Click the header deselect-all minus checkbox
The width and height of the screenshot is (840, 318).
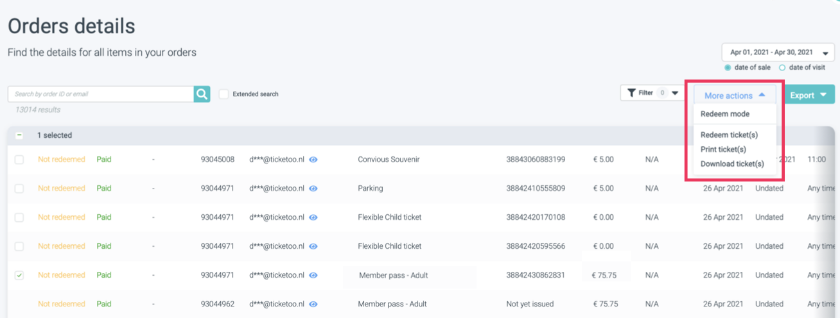19,136
